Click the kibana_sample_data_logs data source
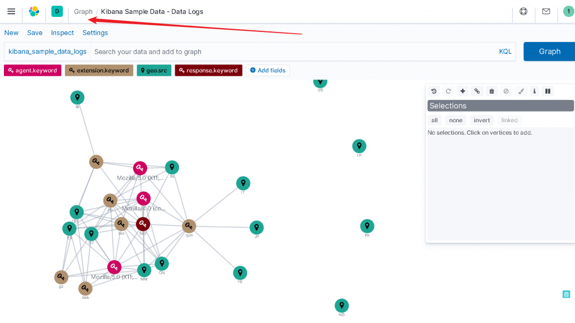The width and height of the screenshot is (575, 323). click(47, 52)
